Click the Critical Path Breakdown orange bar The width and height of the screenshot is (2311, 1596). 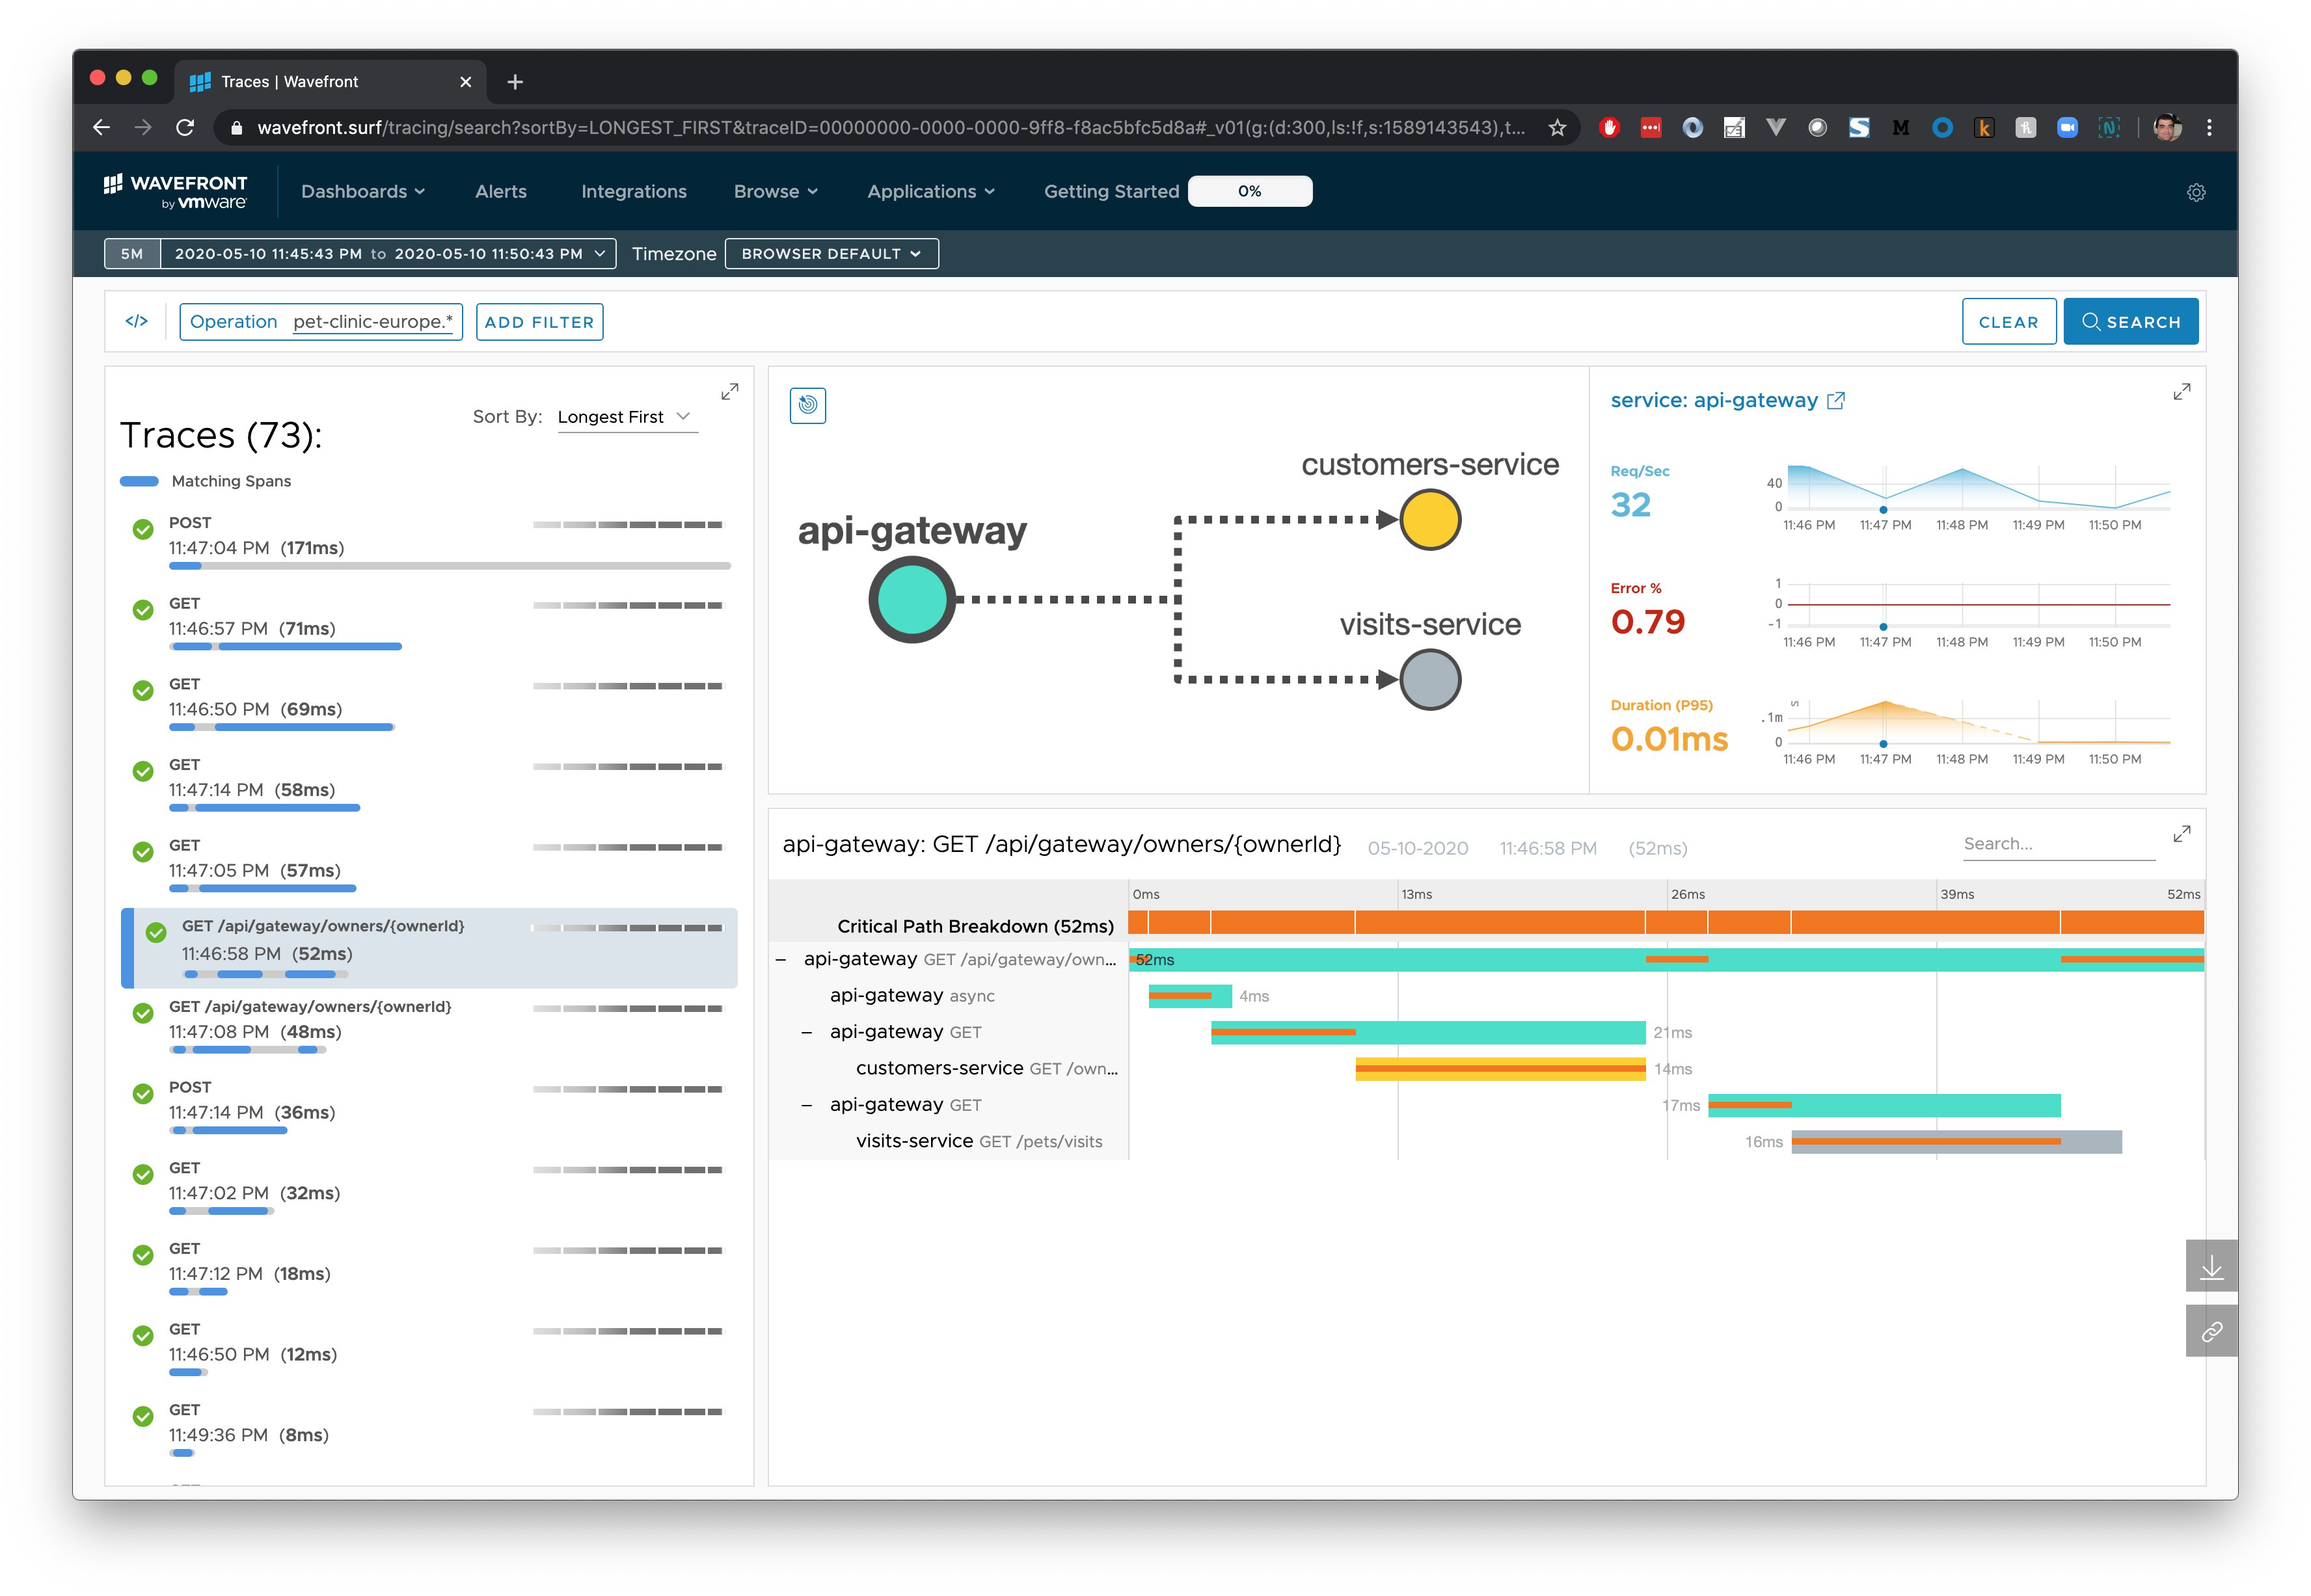tap(1666, 923)
